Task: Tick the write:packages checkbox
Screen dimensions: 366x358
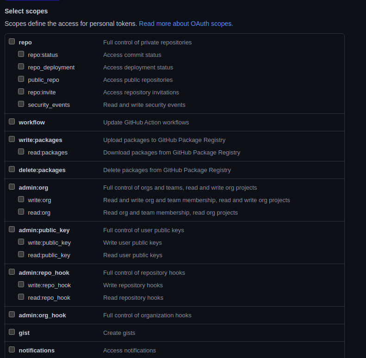Action: pos(12,139)
